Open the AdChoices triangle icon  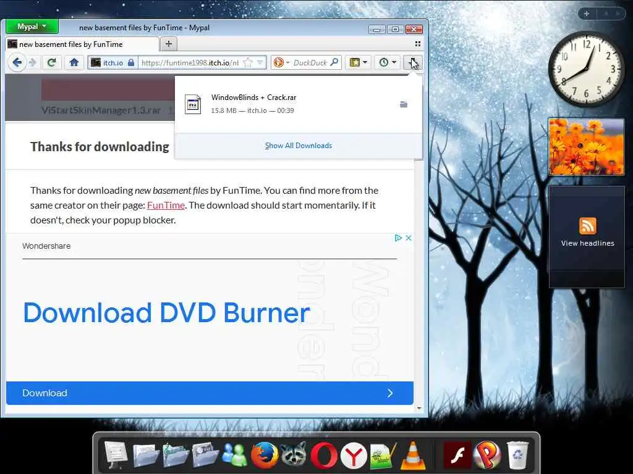tap(398, 238)
